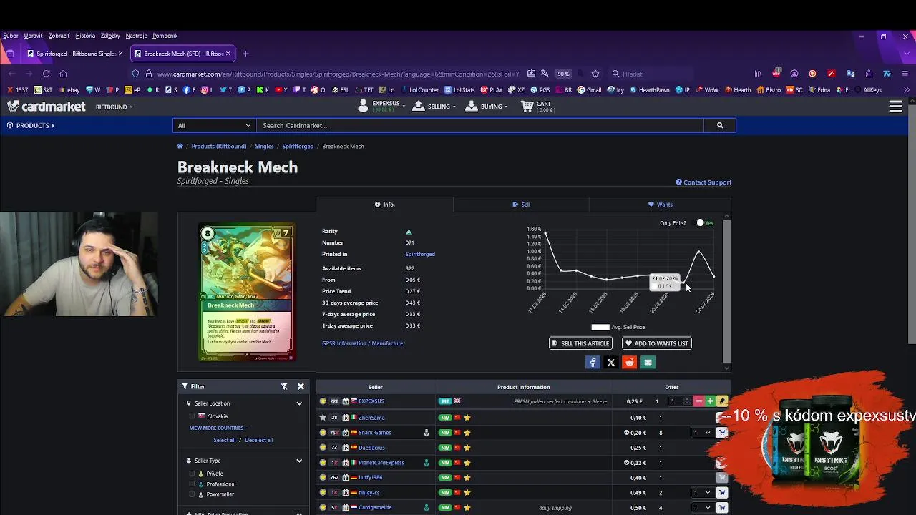Open the Riftbound game selector

(x=114, y=107)
